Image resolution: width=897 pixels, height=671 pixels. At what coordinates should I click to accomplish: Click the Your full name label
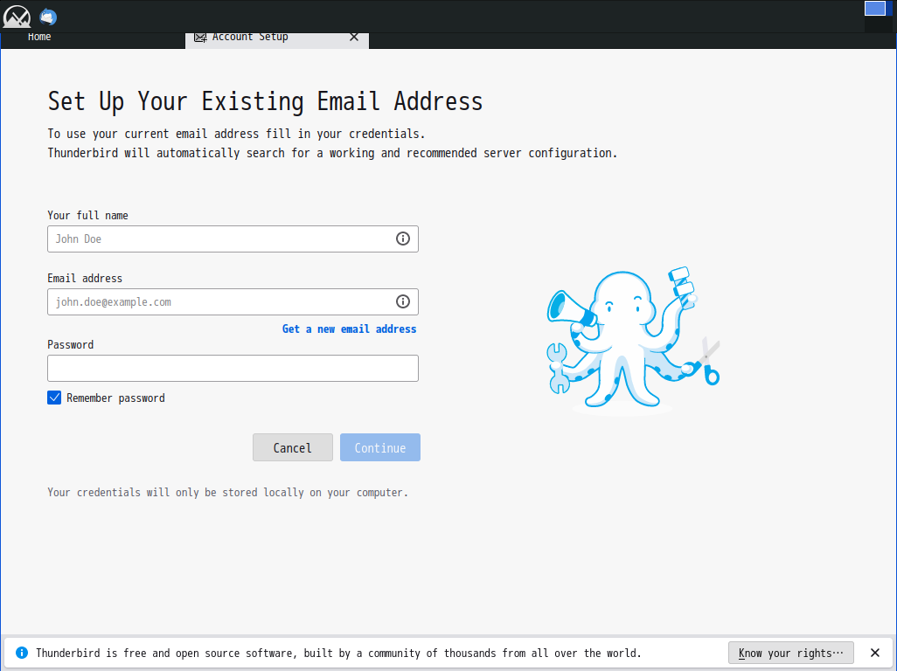point(87,216)
